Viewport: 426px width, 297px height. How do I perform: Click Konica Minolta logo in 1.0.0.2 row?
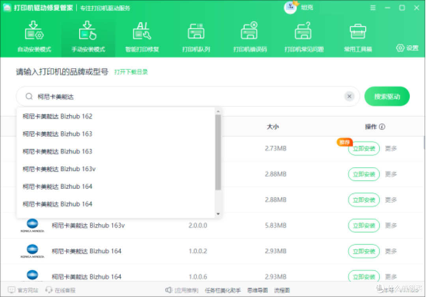tap(32, 251)
